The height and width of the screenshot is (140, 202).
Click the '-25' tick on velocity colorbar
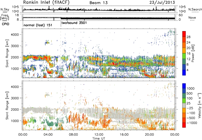pos(190,108)
